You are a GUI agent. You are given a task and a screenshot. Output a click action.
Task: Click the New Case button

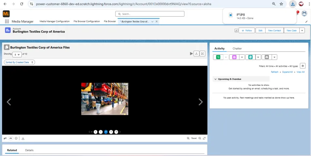click(x=292, y=30)
